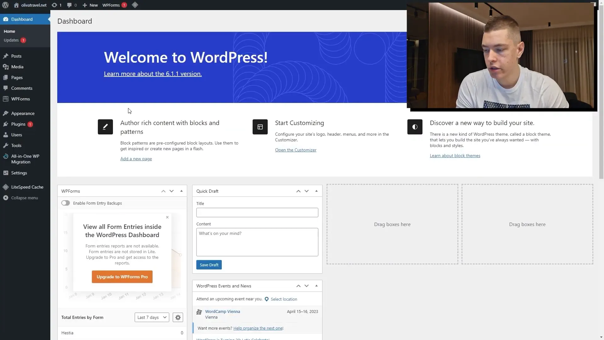The width and height of the screenshot is (604, 340).
Task: Click the Settings icon in sidebar
Action: [6, 173]
